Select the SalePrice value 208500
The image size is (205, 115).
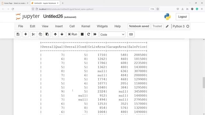pos(140,55)
